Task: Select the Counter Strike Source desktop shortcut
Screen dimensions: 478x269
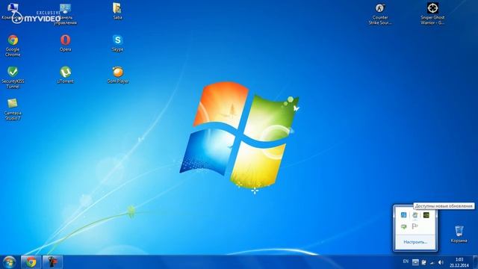Action: pos(380,14)
